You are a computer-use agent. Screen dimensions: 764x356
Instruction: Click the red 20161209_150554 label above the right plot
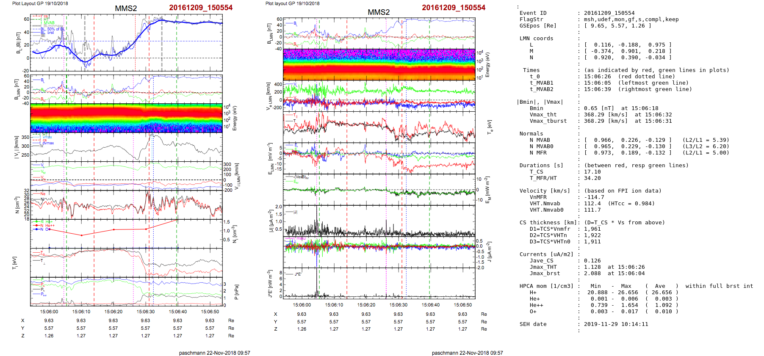(x=453, y=8)
